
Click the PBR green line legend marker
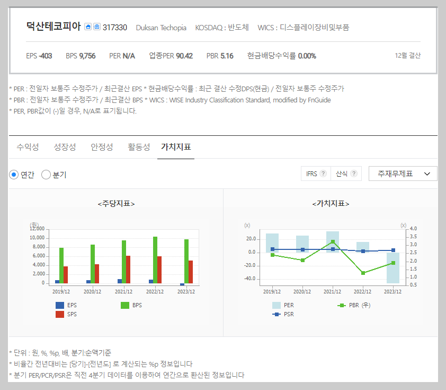pyautogui.click(x=341, y=306)
